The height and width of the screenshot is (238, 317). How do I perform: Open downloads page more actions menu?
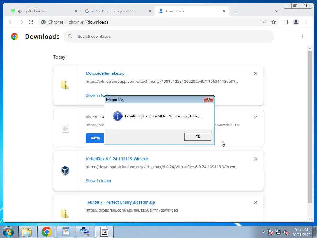click(x=302, y=37)
